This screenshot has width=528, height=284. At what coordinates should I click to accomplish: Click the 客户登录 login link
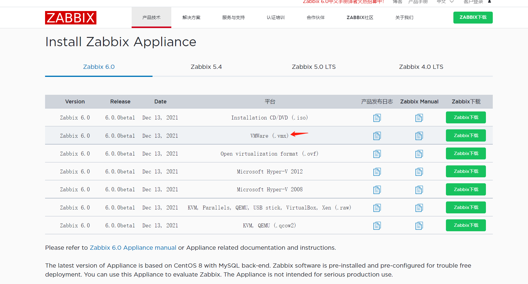tap(473, 1)
